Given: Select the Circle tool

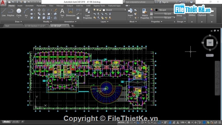Looking at the screenshot, I should pyautogui.click(x=19, y=12).
